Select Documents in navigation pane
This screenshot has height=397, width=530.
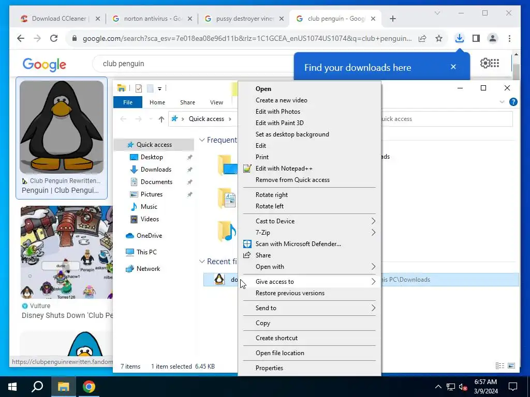pyautogui.click(x=156, y=182)
